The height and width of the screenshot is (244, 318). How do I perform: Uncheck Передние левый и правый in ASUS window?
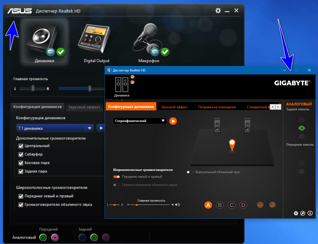click(21, 196)
